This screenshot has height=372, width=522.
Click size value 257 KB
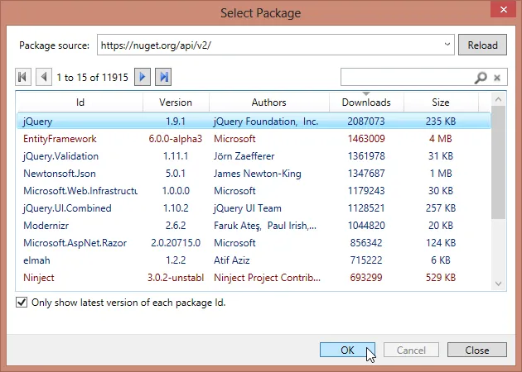click(x=441, y=208)
